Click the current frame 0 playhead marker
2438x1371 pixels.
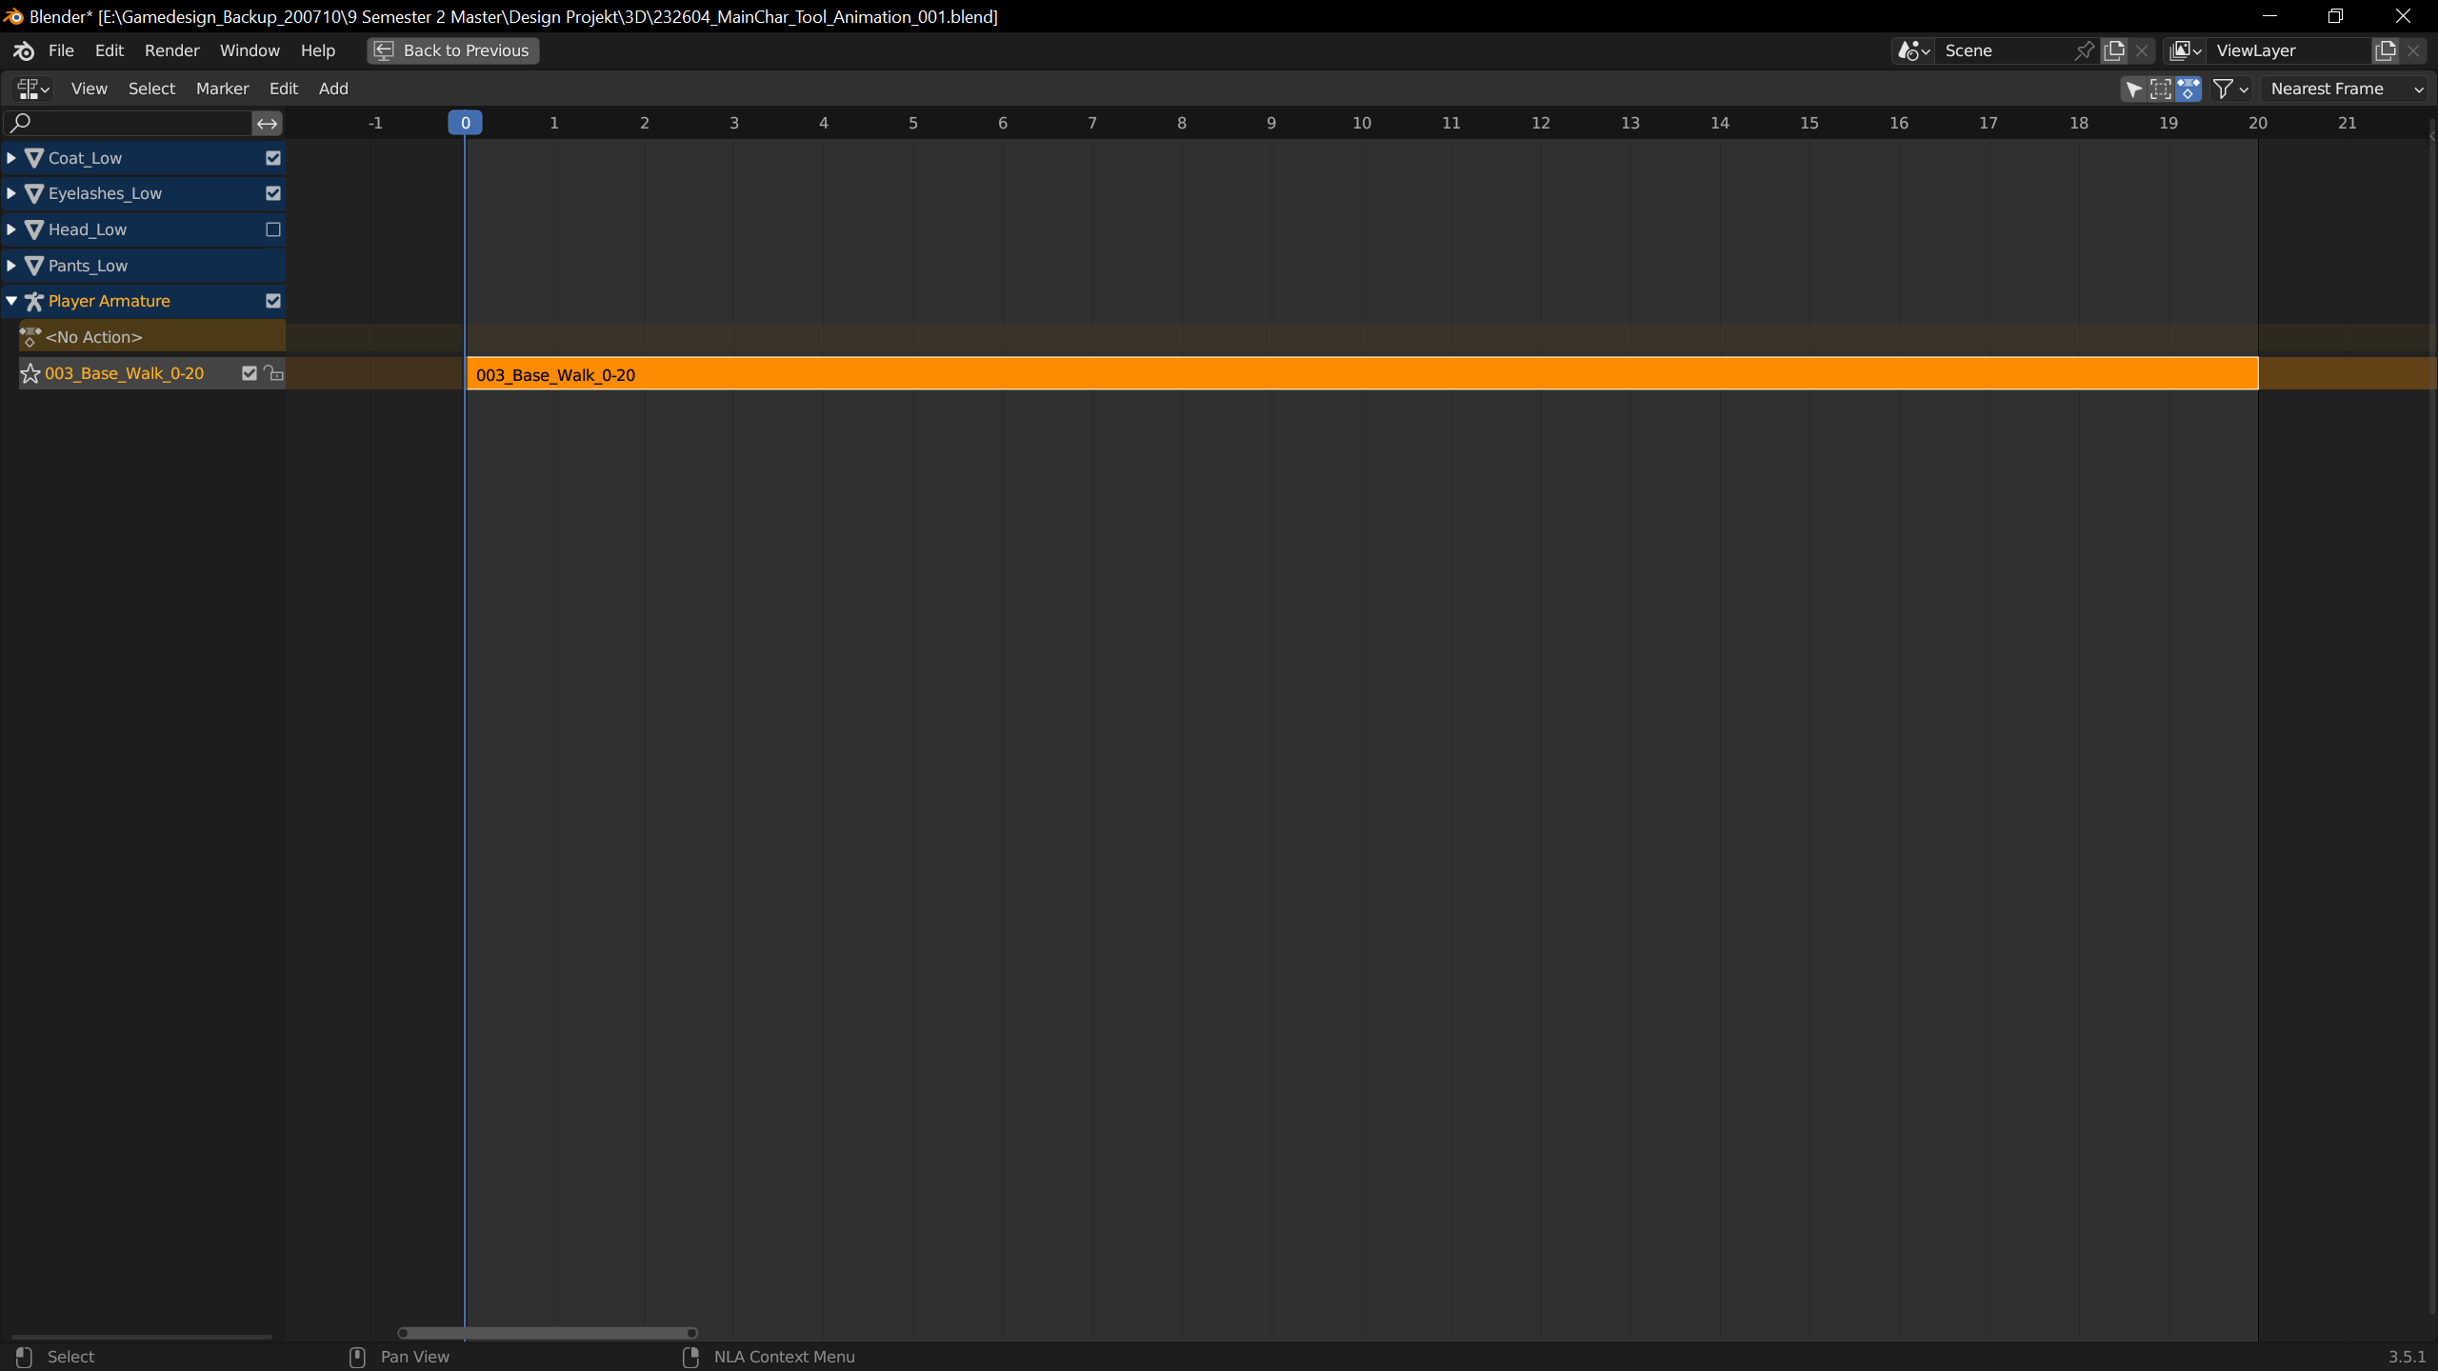point(465,123)
